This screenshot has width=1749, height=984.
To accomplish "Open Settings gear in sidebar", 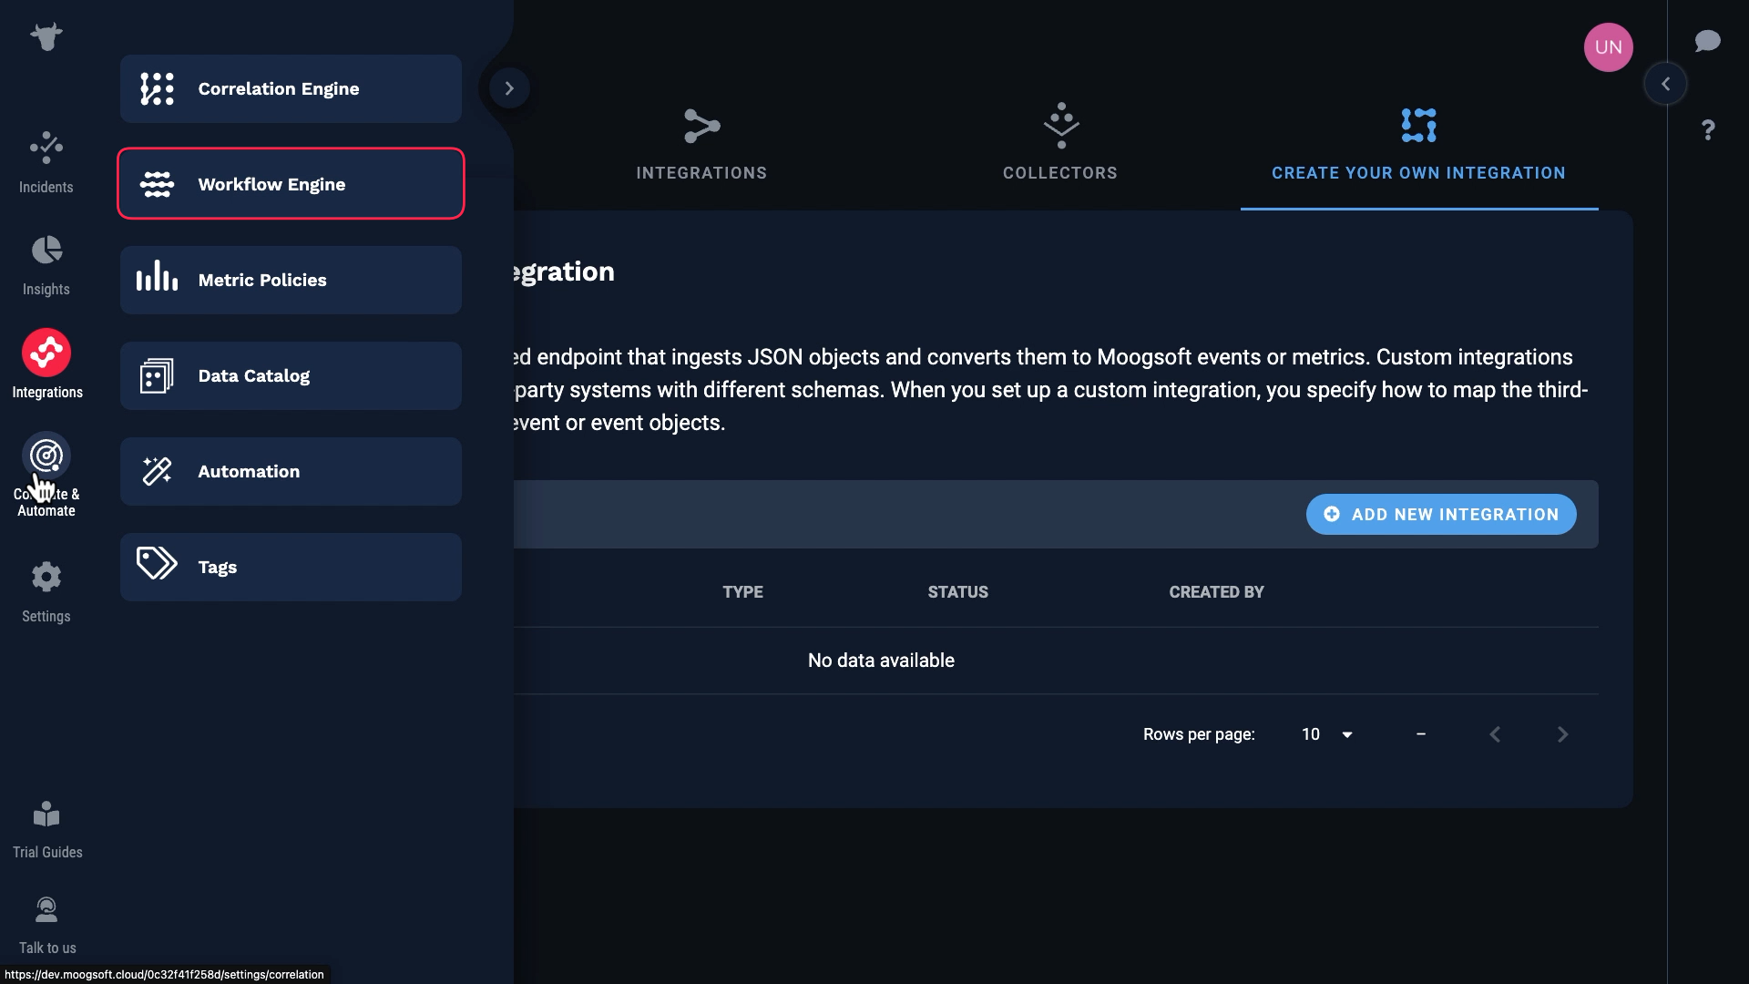I will point(46,577).
